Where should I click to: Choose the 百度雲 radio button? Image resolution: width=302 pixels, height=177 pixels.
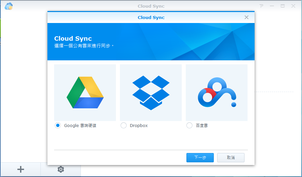click(189, 125)
